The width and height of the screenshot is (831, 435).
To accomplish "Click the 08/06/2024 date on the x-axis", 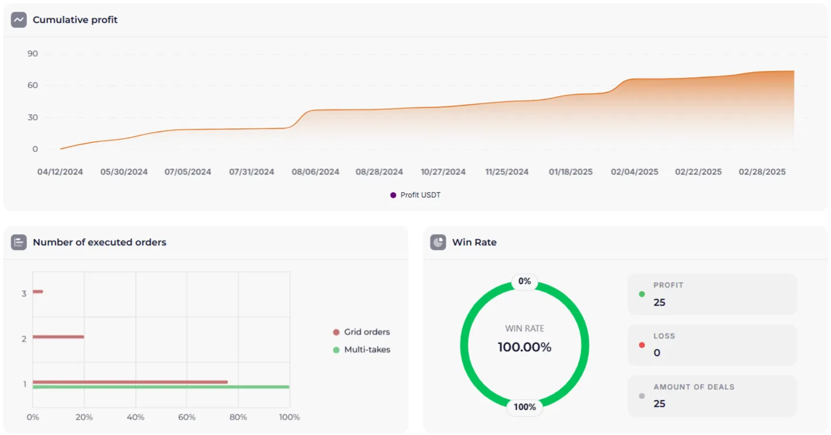I will tap(316, 172).
